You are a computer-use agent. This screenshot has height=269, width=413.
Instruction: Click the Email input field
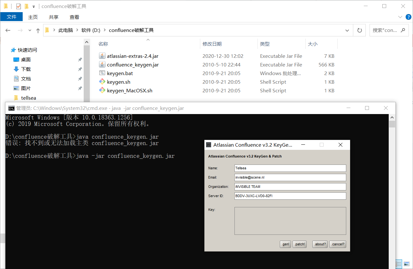point(290,177)
